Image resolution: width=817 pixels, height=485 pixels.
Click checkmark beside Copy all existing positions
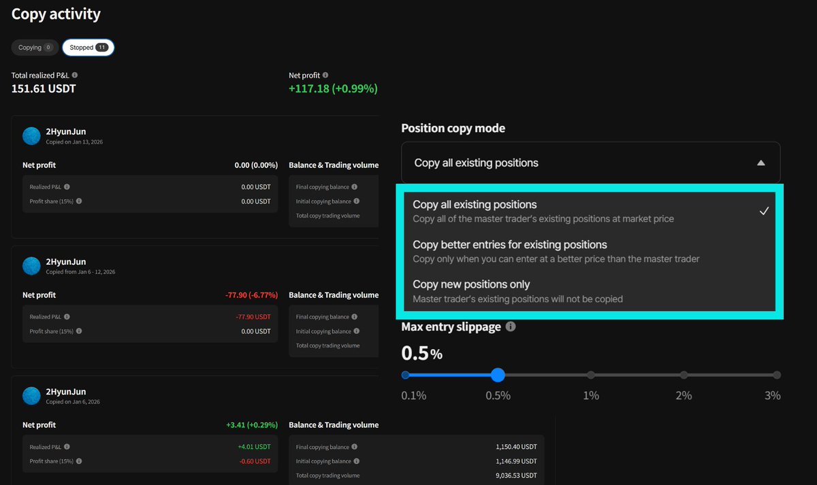coord(764,211)
